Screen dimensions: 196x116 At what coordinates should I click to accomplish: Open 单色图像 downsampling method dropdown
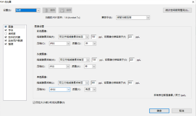(73, 83)
